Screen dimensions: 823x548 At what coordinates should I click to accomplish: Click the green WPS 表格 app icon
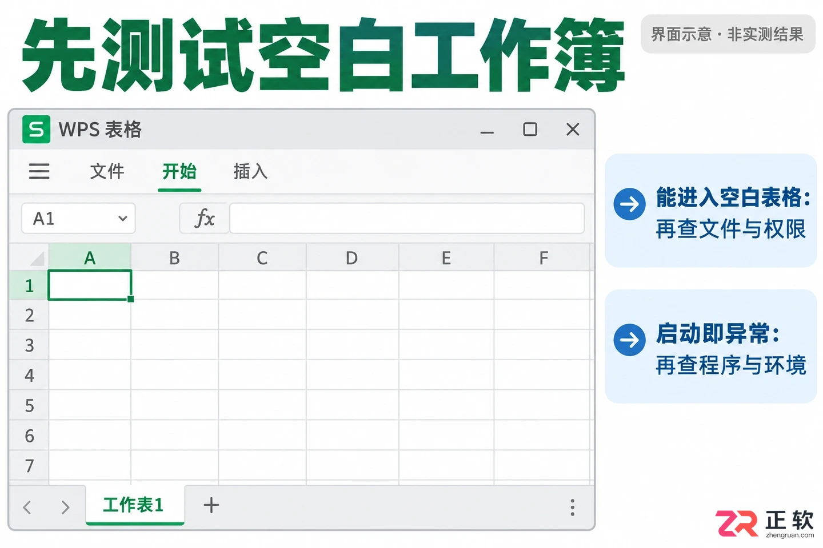point(36,129)
